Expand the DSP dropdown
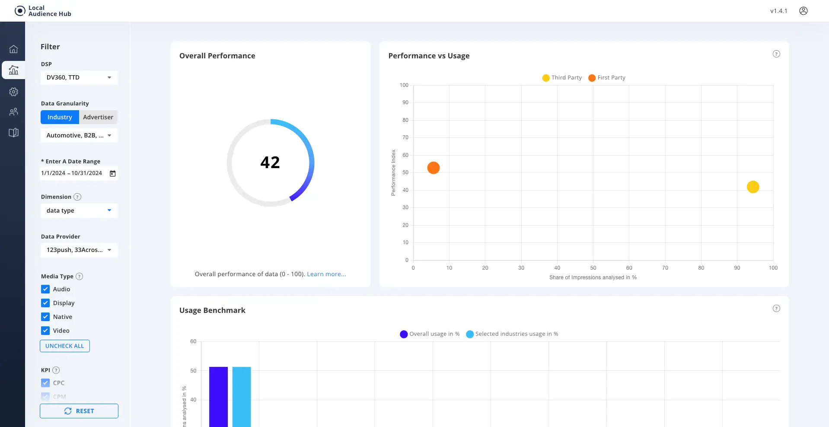This screenshot has height=427, width=829. coord(79,78)
